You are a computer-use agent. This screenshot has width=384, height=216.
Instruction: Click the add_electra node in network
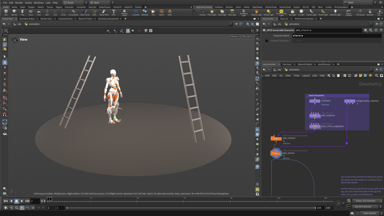(x=276, y=153)
